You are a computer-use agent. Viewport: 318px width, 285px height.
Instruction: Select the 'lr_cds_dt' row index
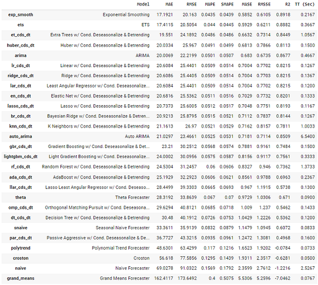click(21, 66)
